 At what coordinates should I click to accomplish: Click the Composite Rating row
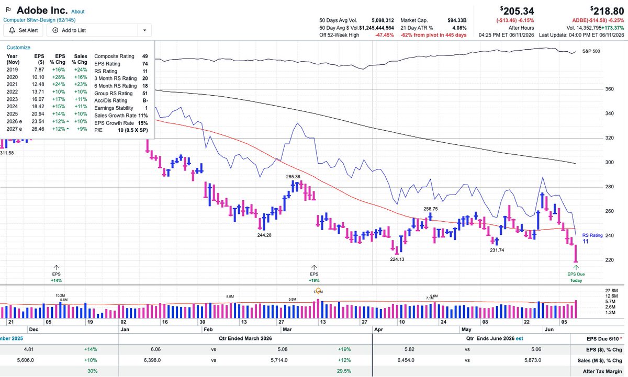click(121, 56)
